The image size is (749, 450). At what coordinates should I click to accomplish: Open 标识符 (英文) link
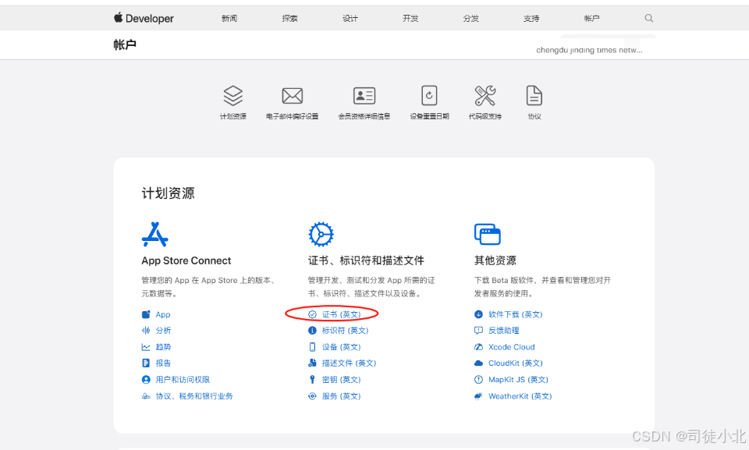[345, 330]
